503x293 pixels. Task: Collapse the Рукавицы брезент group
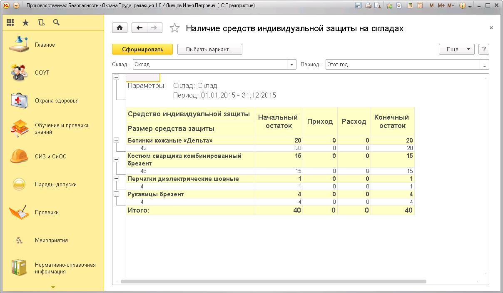pos(117,194)
